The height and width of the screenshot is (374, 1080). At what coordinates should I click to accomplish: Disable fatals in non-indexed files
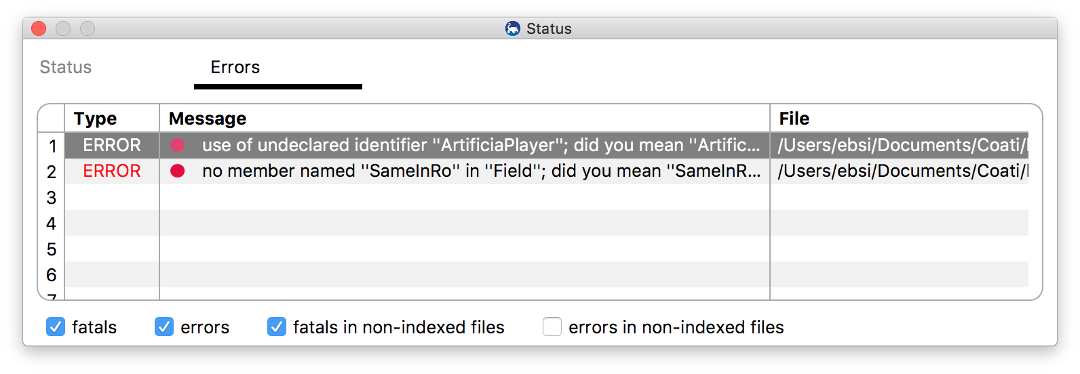[277, 327]
